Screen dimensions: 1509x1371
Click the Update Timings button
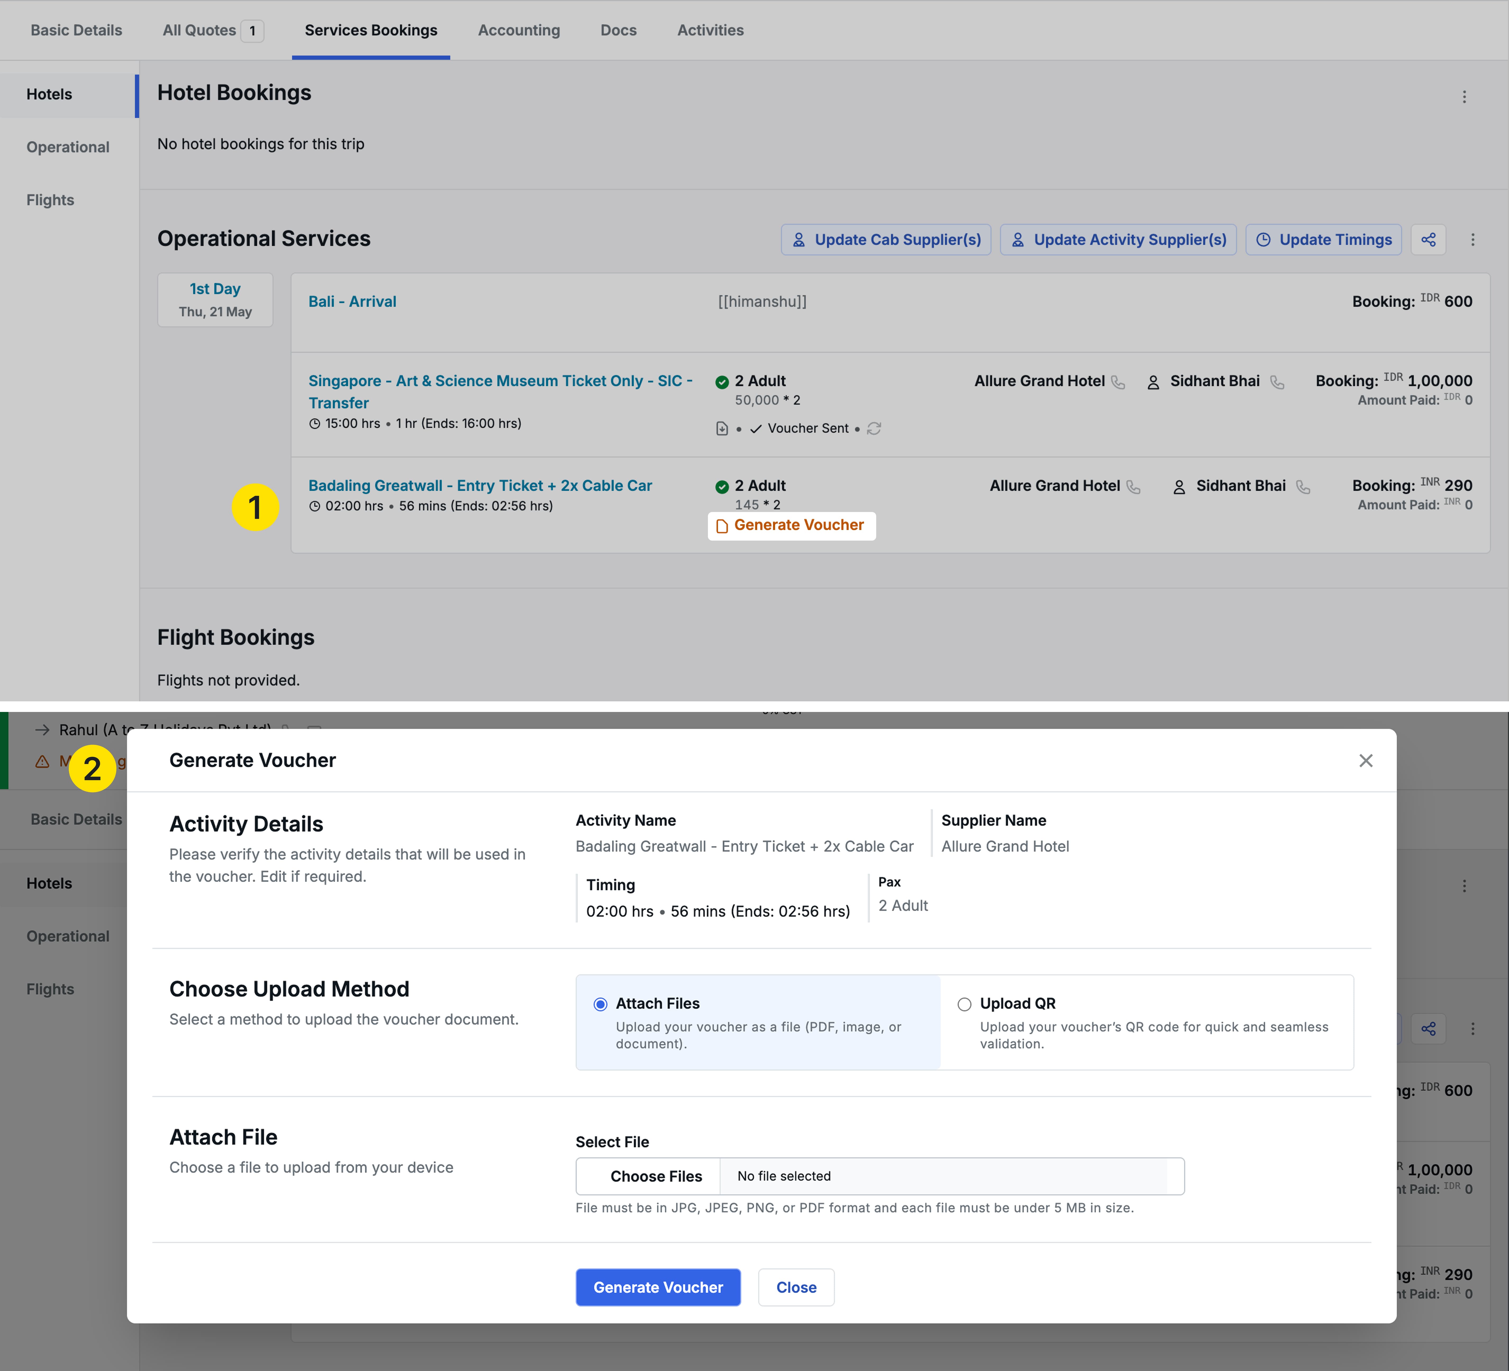1323,240
